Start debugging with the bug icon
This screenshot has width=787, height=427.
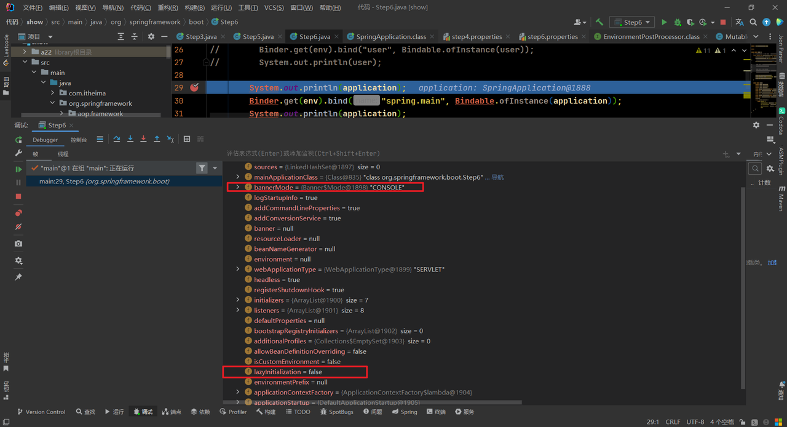pyautogui.click(x=678, y=22)
